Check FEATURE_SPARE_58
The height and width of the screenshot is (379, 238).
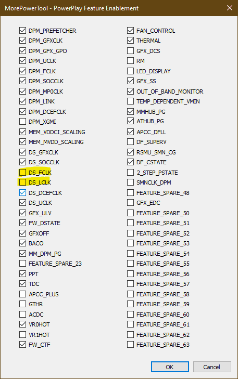coord(130,294)
